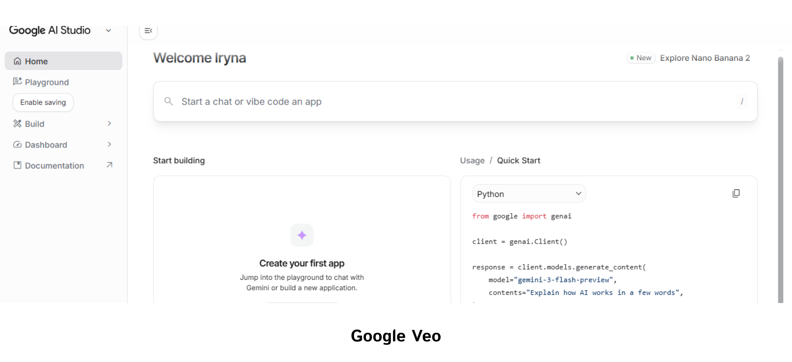Enable saving for your account
This screenshot has width=792, height=362.
[43, 102]
